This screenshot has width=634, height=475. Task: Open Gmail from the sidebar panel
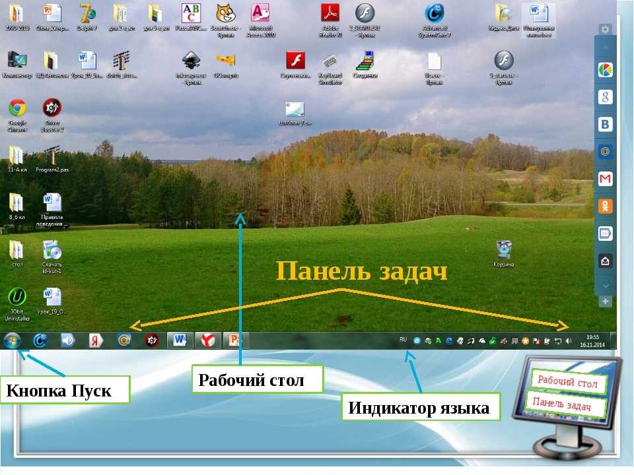[x=605, y=179]
